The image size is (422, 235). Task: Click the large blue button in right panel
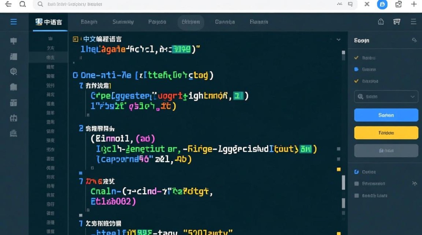tap(386, 115)
